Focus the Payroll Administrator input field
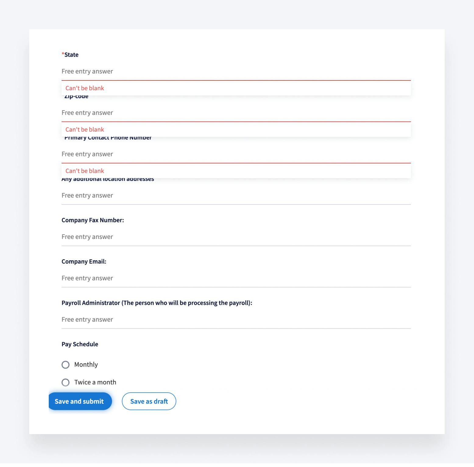 (x=236, y=320)
